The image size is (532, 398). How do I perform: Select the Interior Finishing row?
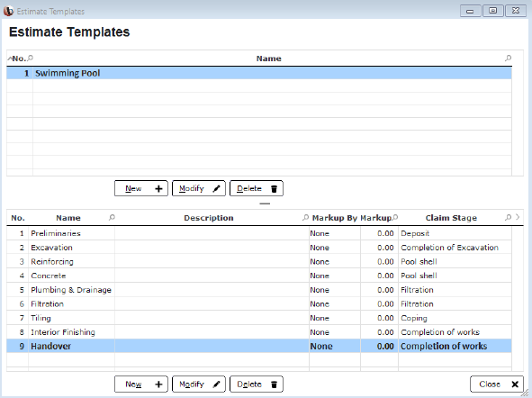[x=259, y=332]
